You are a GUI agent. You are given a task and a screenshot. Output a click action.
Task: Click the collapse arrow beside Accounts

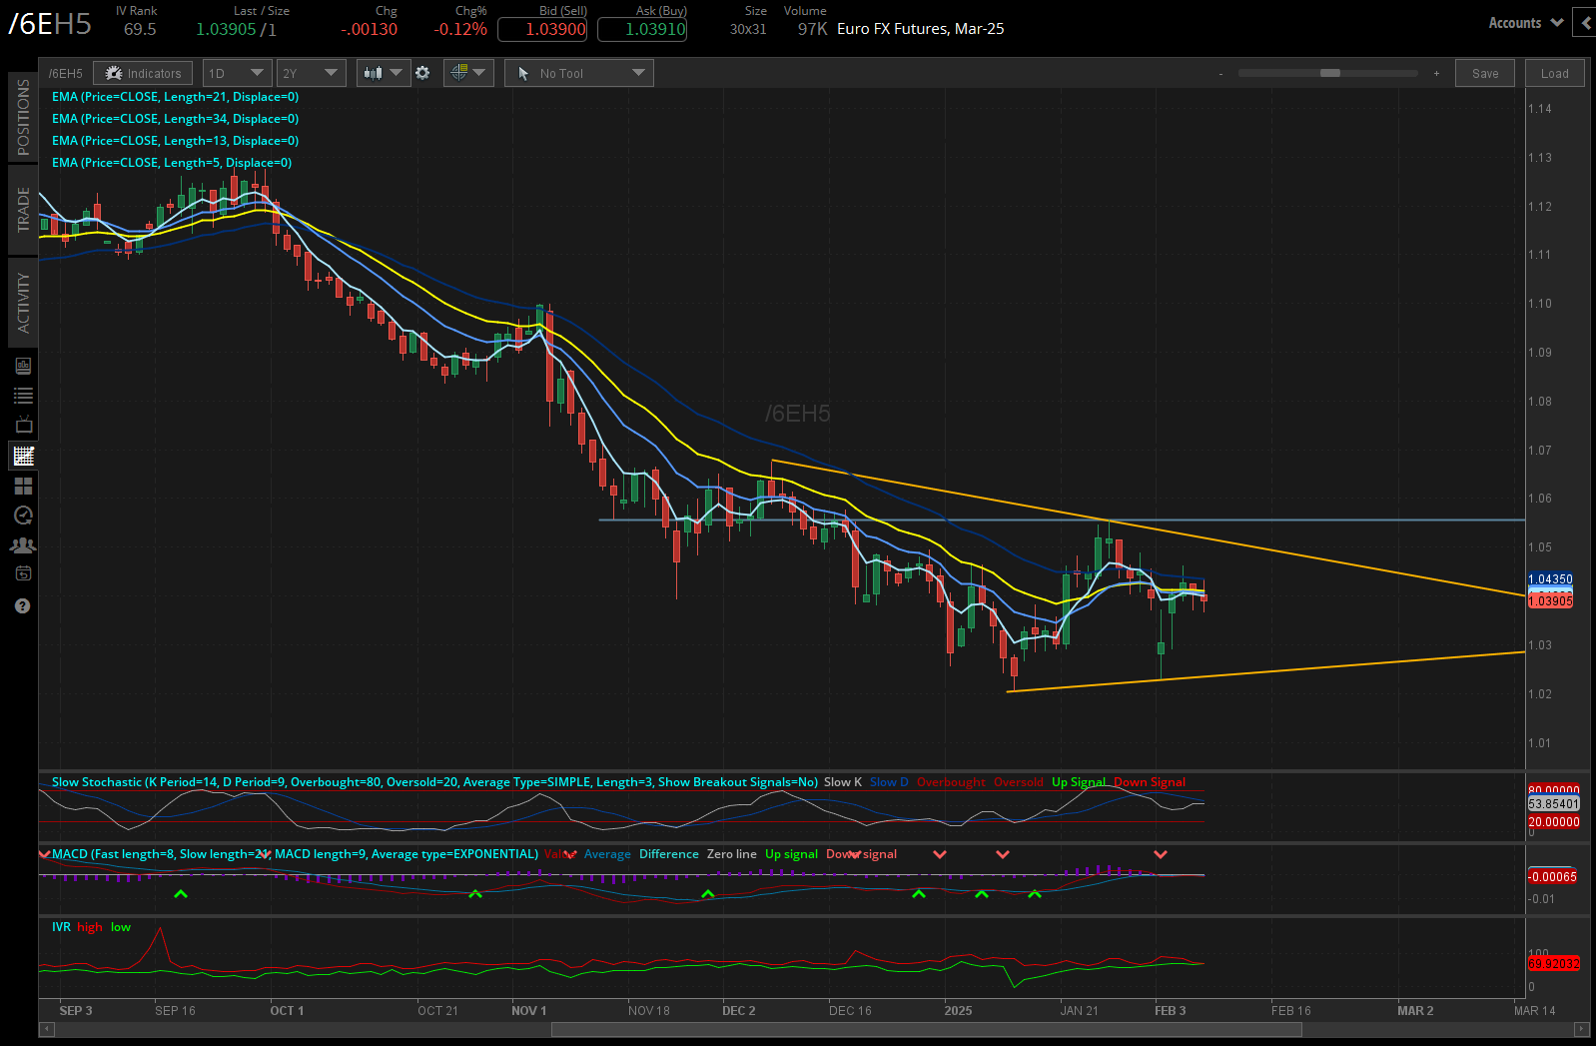coord(1586,22)
